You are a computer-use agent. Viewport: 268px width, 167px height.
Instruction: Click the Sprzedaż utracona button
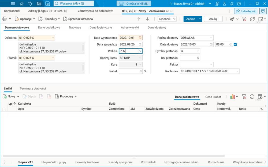[x=78, y=19]
